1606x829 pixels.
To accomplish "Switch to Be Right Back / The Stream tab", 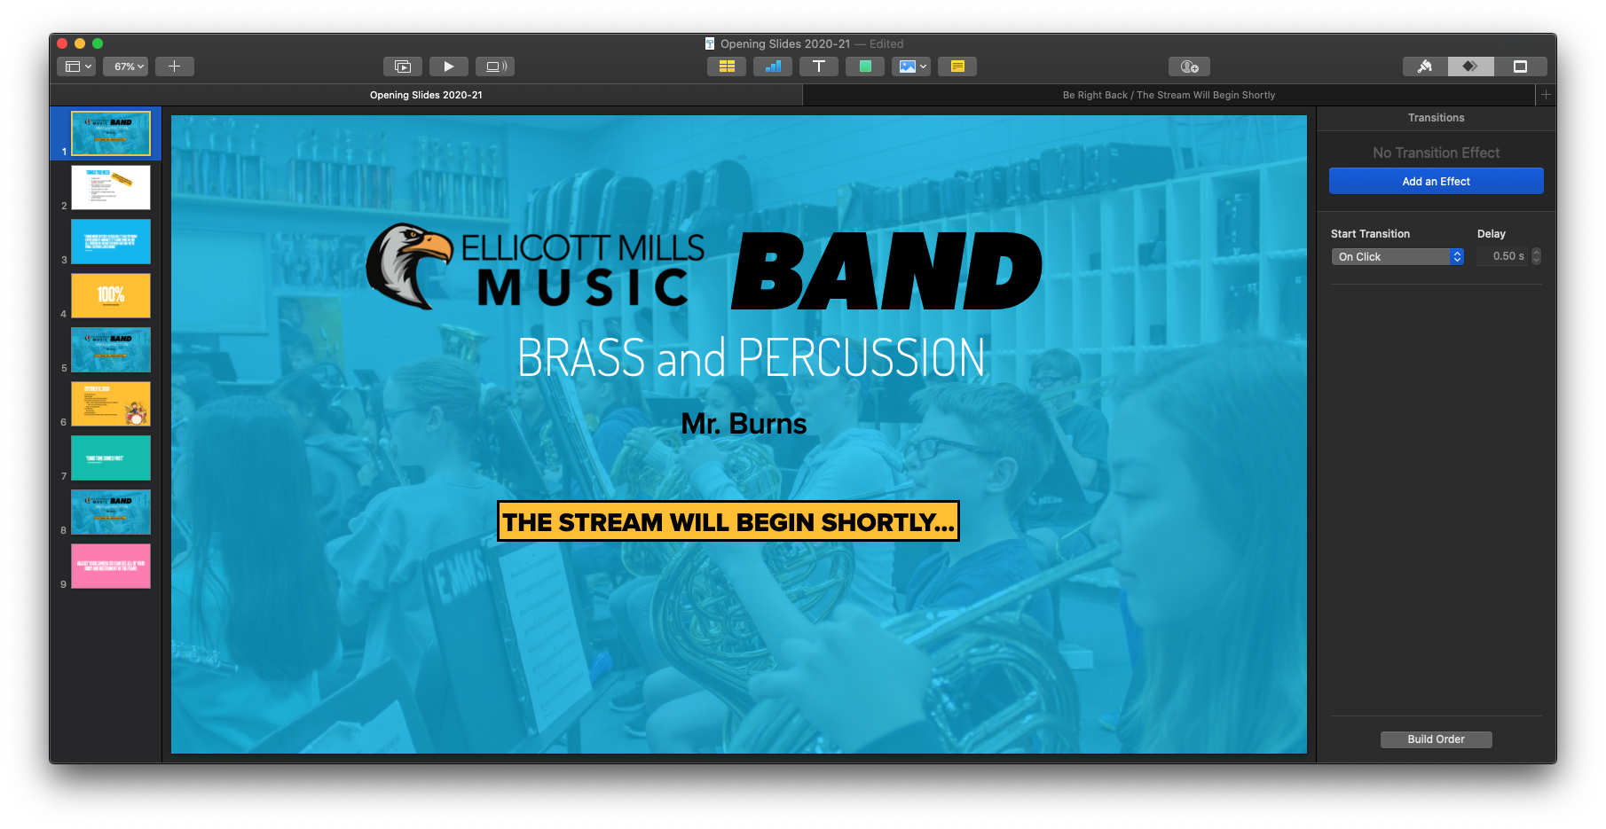I will [x=1169, y=95].
